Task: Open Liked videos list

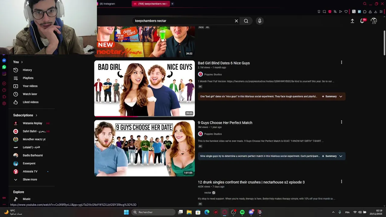Action: tap(30, 102)
